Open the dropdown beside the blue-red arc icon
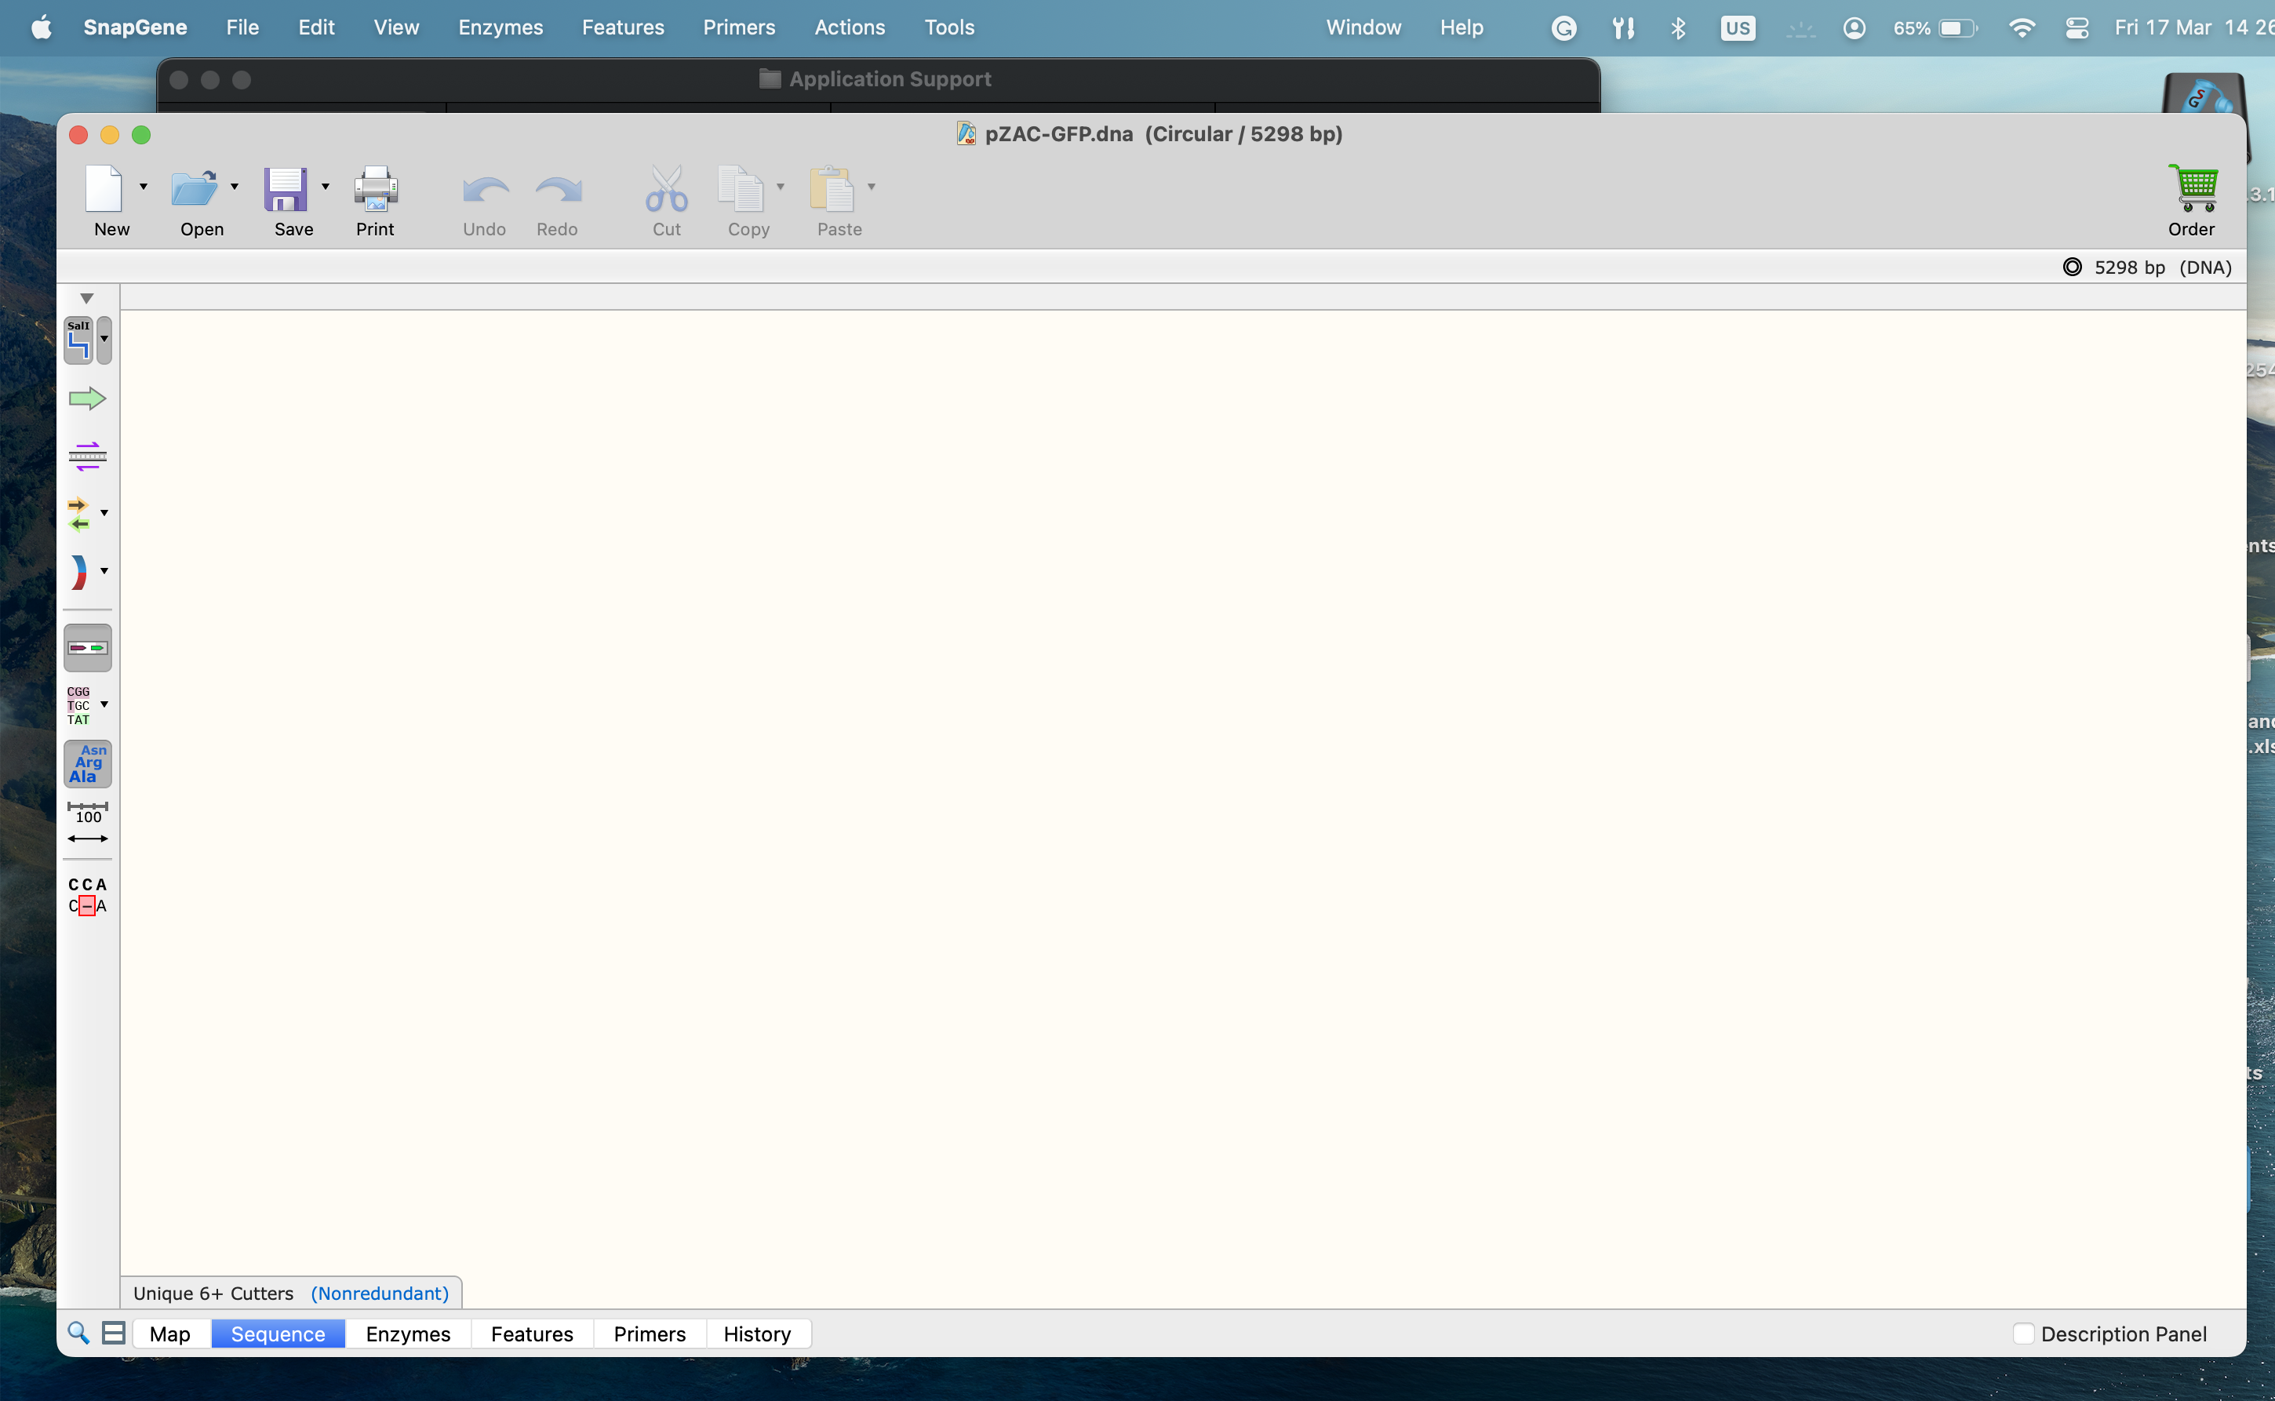The height and width of the screenshot is (1401, 2275). 104,571
